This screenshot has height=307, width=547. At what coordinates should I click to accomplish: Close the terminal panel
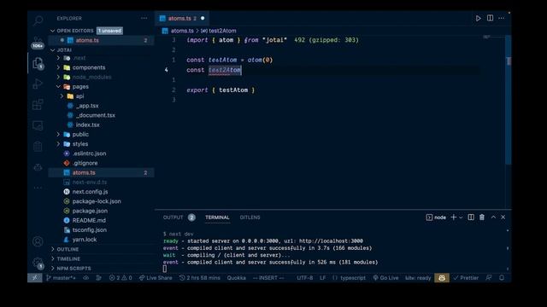tap(503, 217)
